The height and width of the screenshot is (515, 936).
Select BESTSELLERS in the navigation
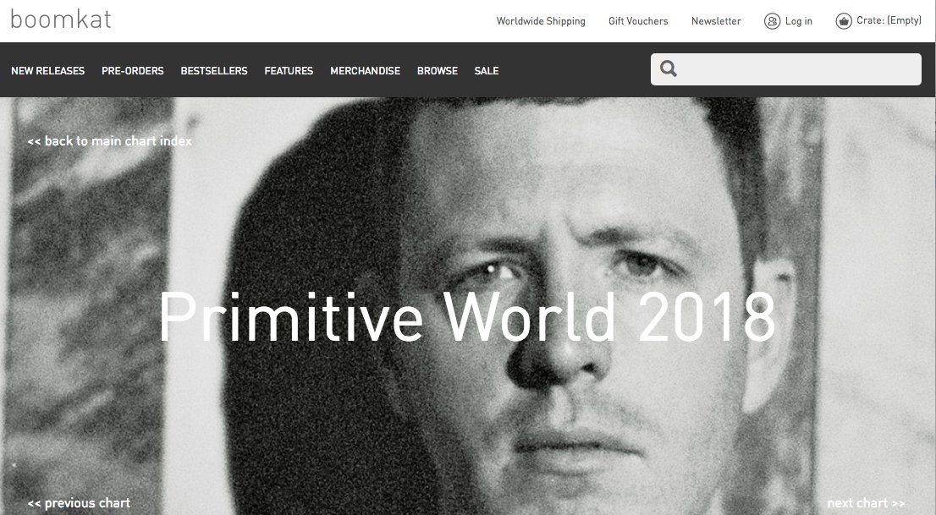tap(214, 70)
